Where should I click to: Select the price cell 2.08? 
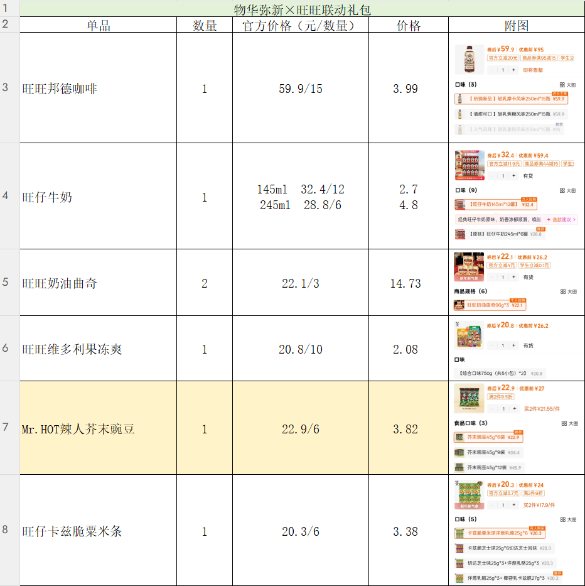pyautogui.click(x=408, y=349)
